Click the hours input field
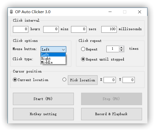The width and height of the screenshot is (155, 131). (x=21, y=29)
